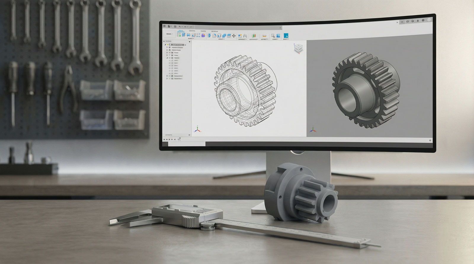The height and width of the screenshot is (264, 474).
Task: Select the blue Select tool button
Action: (x=286, y=35)
